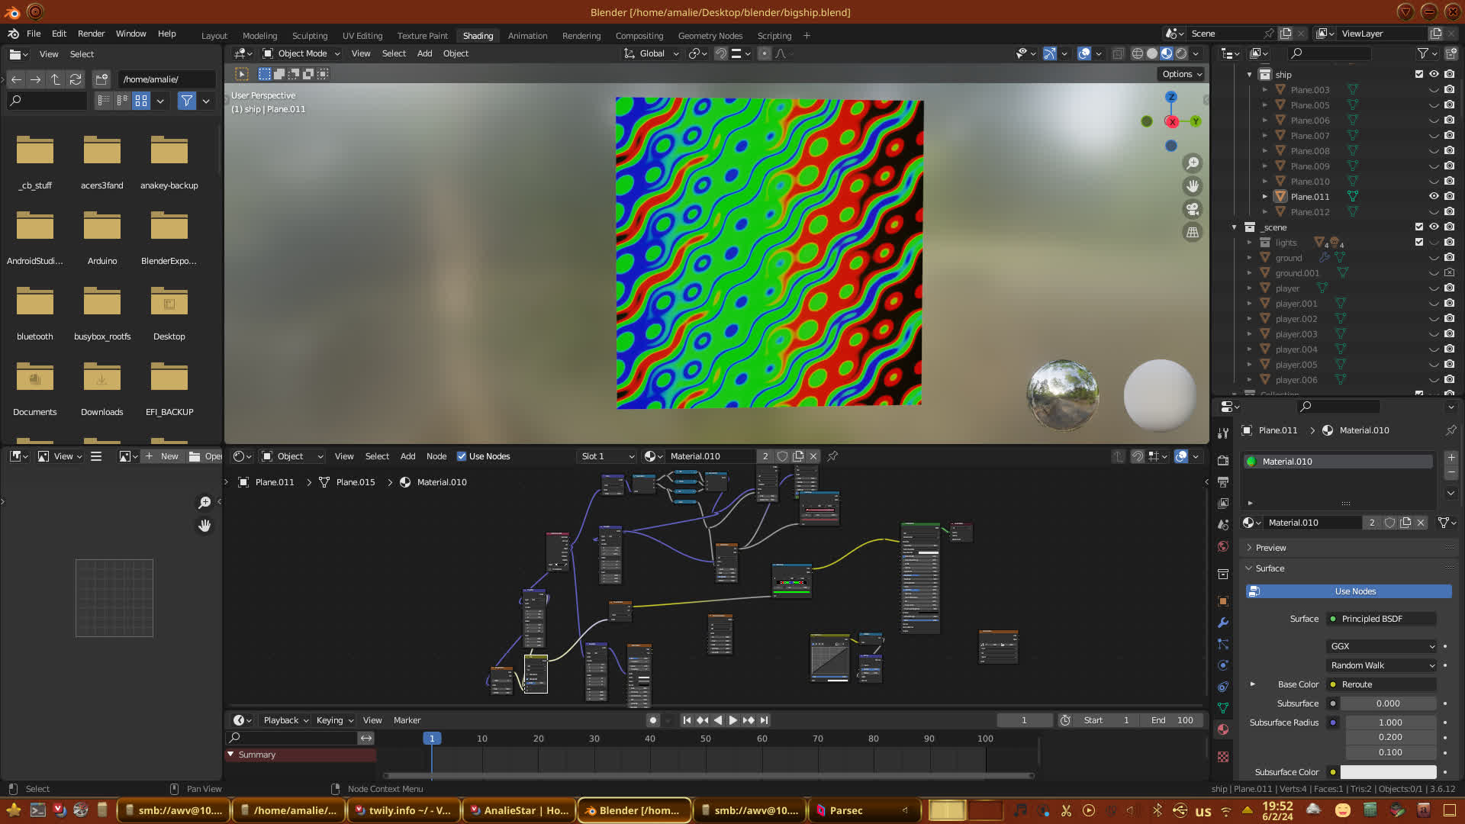The height and width of the screenshot is (824, 1465).
Task: Open the Object Mode dropdown
Action: point(301,53)
